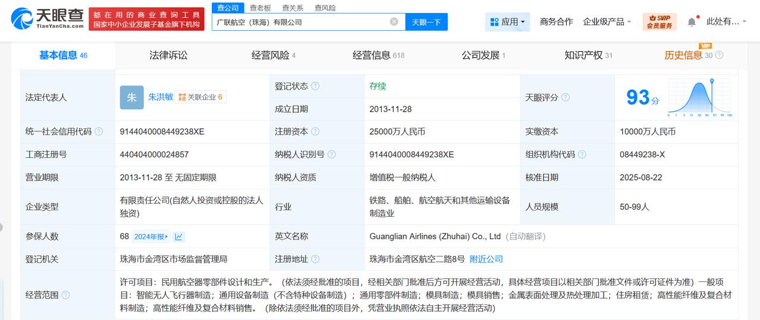Click the 93分 score value

tap(643, 97)
